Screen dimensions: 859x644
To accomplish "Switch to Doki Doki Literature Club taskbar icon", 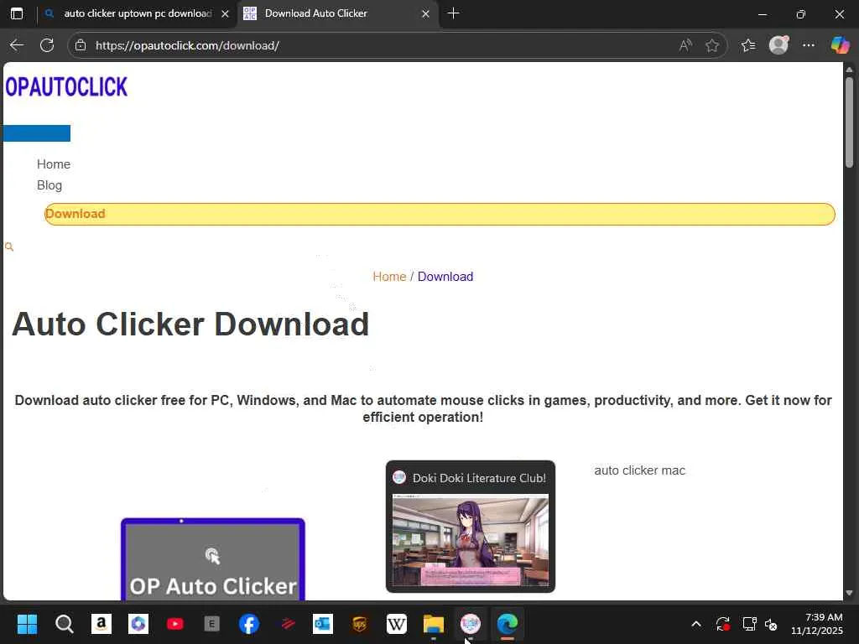I will tap(471, 624).
